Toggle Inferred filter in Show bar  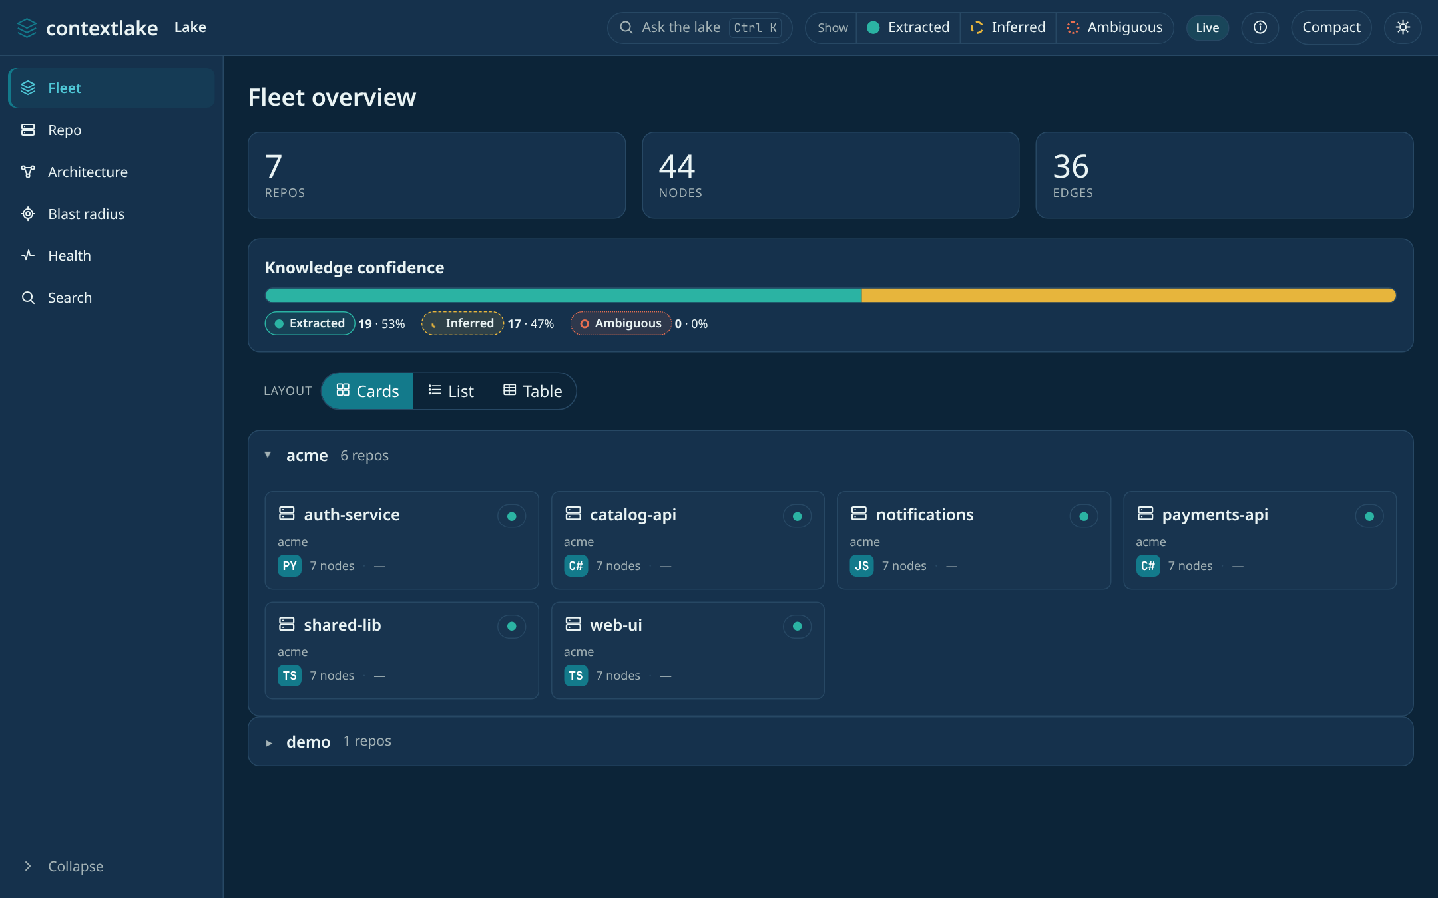1008,27
